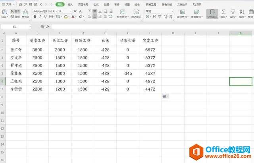Viewport: 254px width, 163px height.
Task: Open Conditional Formatting (条件格式)
Action: [183, 13]
